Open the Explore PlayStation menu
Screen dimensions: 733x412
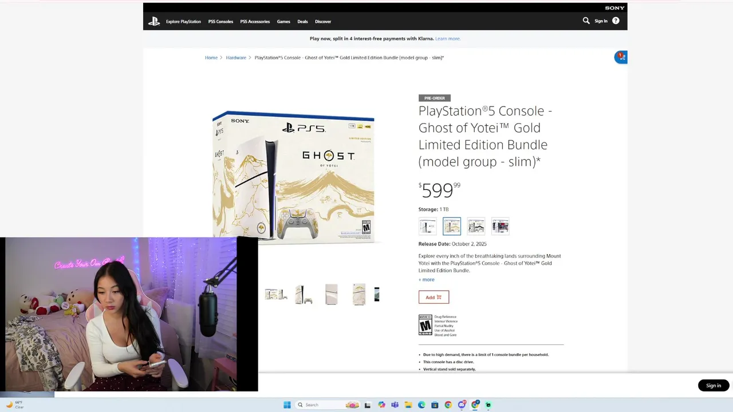[183, 21]
